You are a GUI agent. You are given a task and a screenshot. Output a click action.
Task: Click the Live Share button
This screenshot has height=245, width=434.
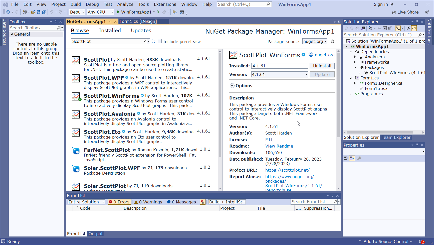click(x=405, y=12)
